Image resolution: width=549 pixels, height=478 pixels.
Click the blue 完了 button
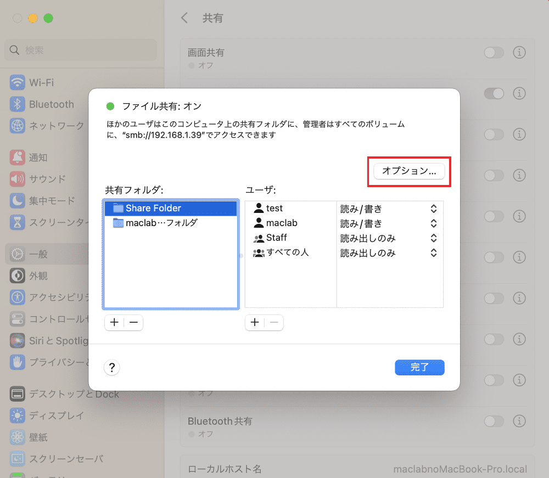click(419, 367)
